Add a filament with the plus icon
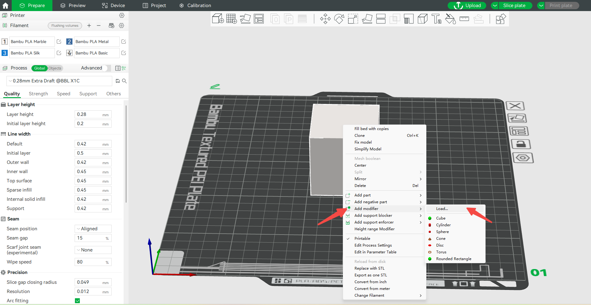 coord(89,26)
